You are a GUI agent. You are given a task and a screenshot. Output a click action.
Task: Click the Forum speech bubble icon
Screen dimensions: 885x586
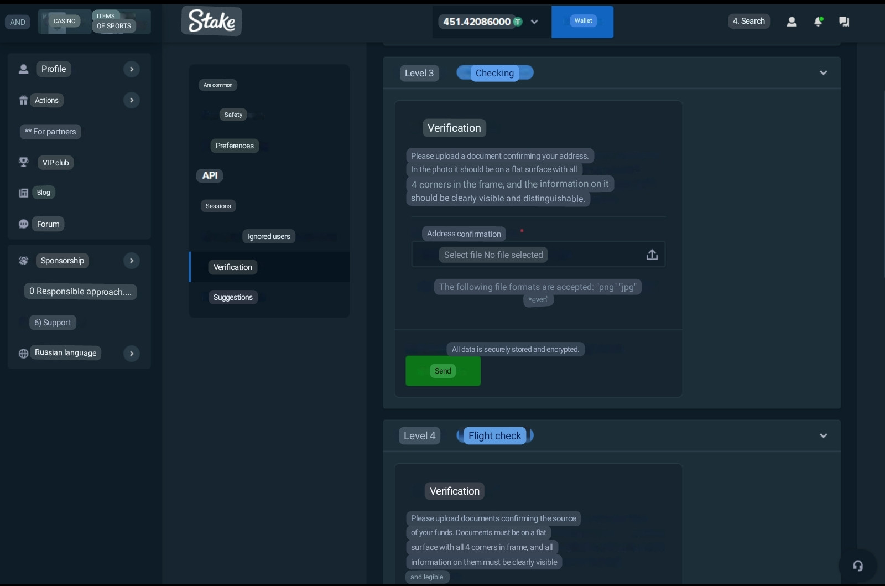[23, 224]
